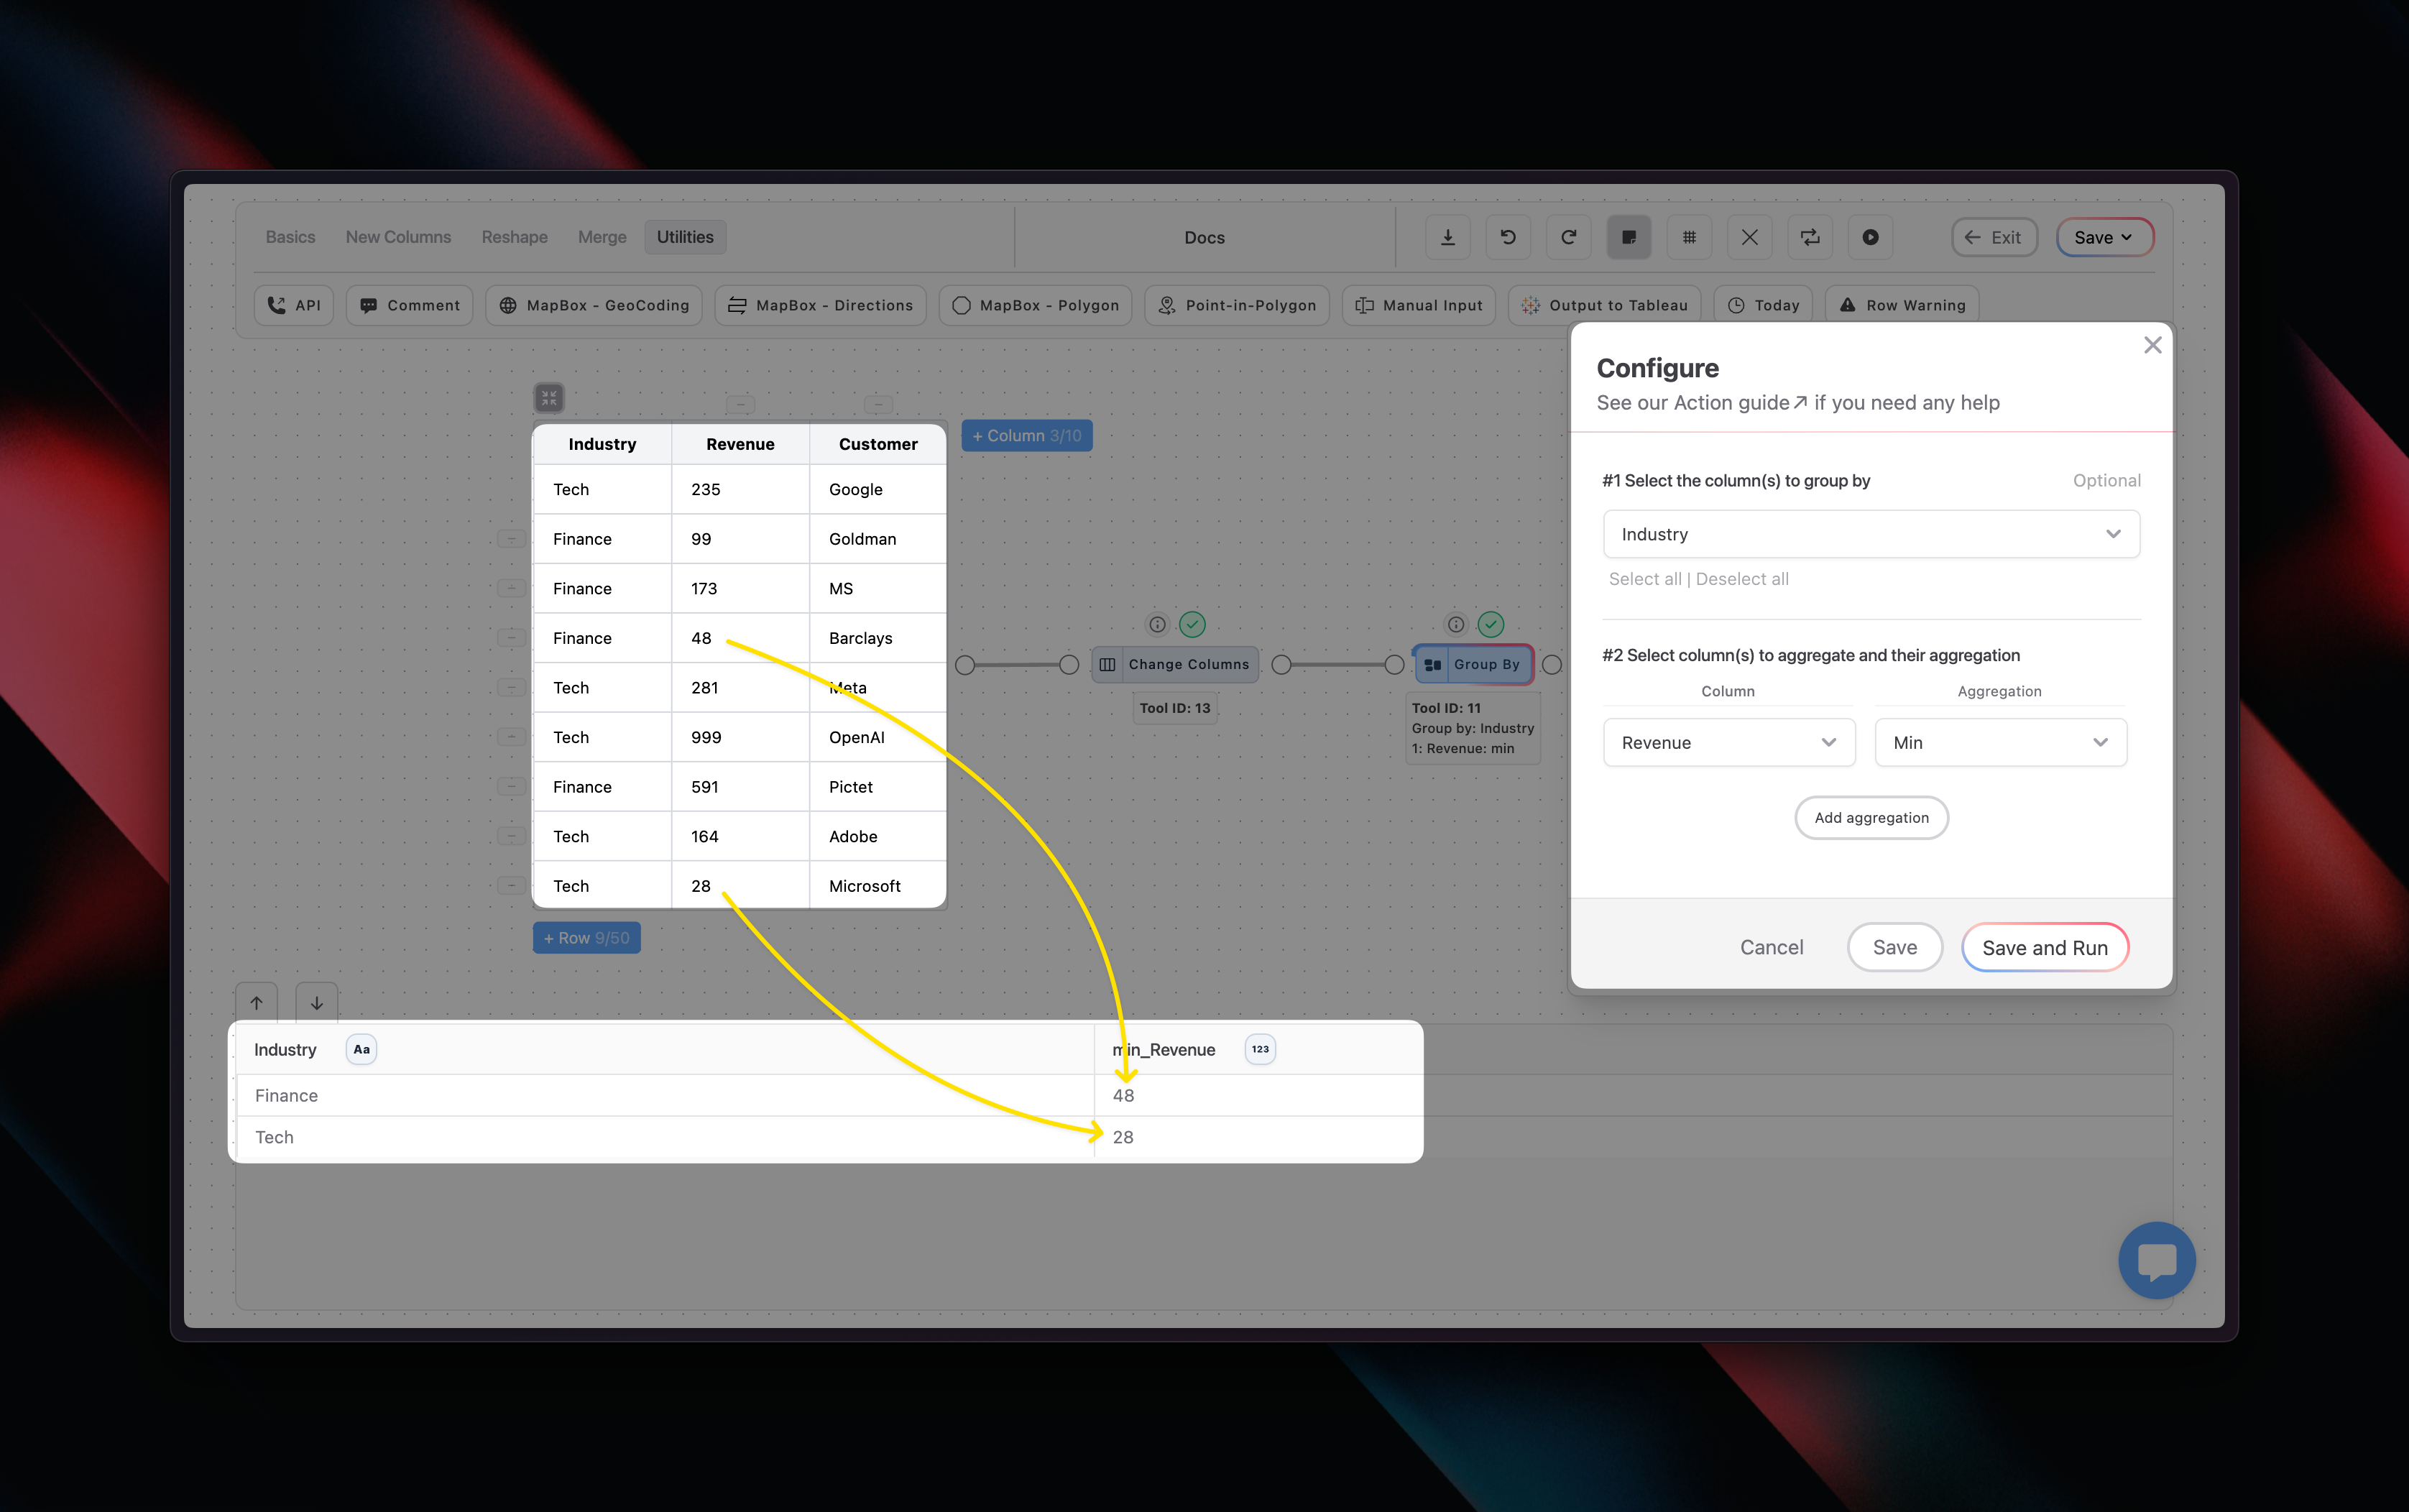Open the Basics tab
2409x1512 pixels.
[x=290, y=237]
